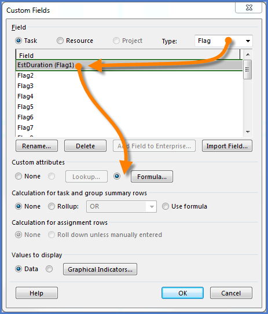Click the Help button

(x=36, y=293)
